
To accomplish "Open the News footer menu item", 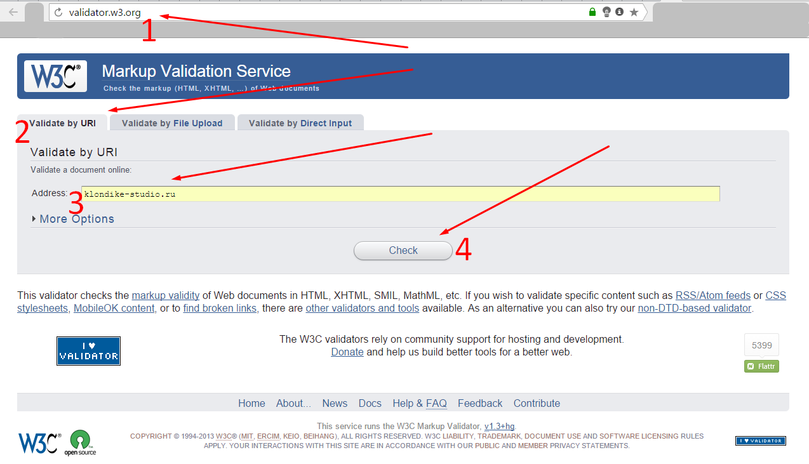I will pos(335,403).
